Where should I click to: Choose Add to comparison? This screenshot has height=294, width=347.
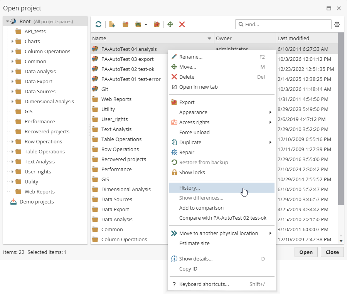[x=222, y=208]
